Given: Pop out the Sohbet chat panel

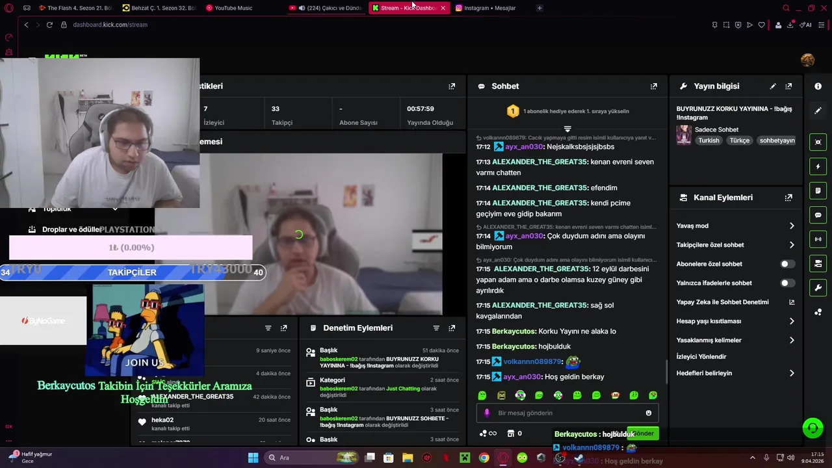Looking at the screenshot, I should pos(653,86).
